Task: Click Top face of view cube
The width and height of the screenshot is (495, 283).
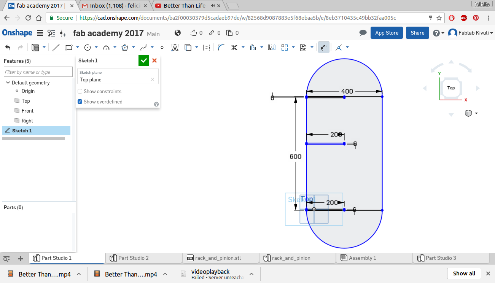Action: point(451,88)
